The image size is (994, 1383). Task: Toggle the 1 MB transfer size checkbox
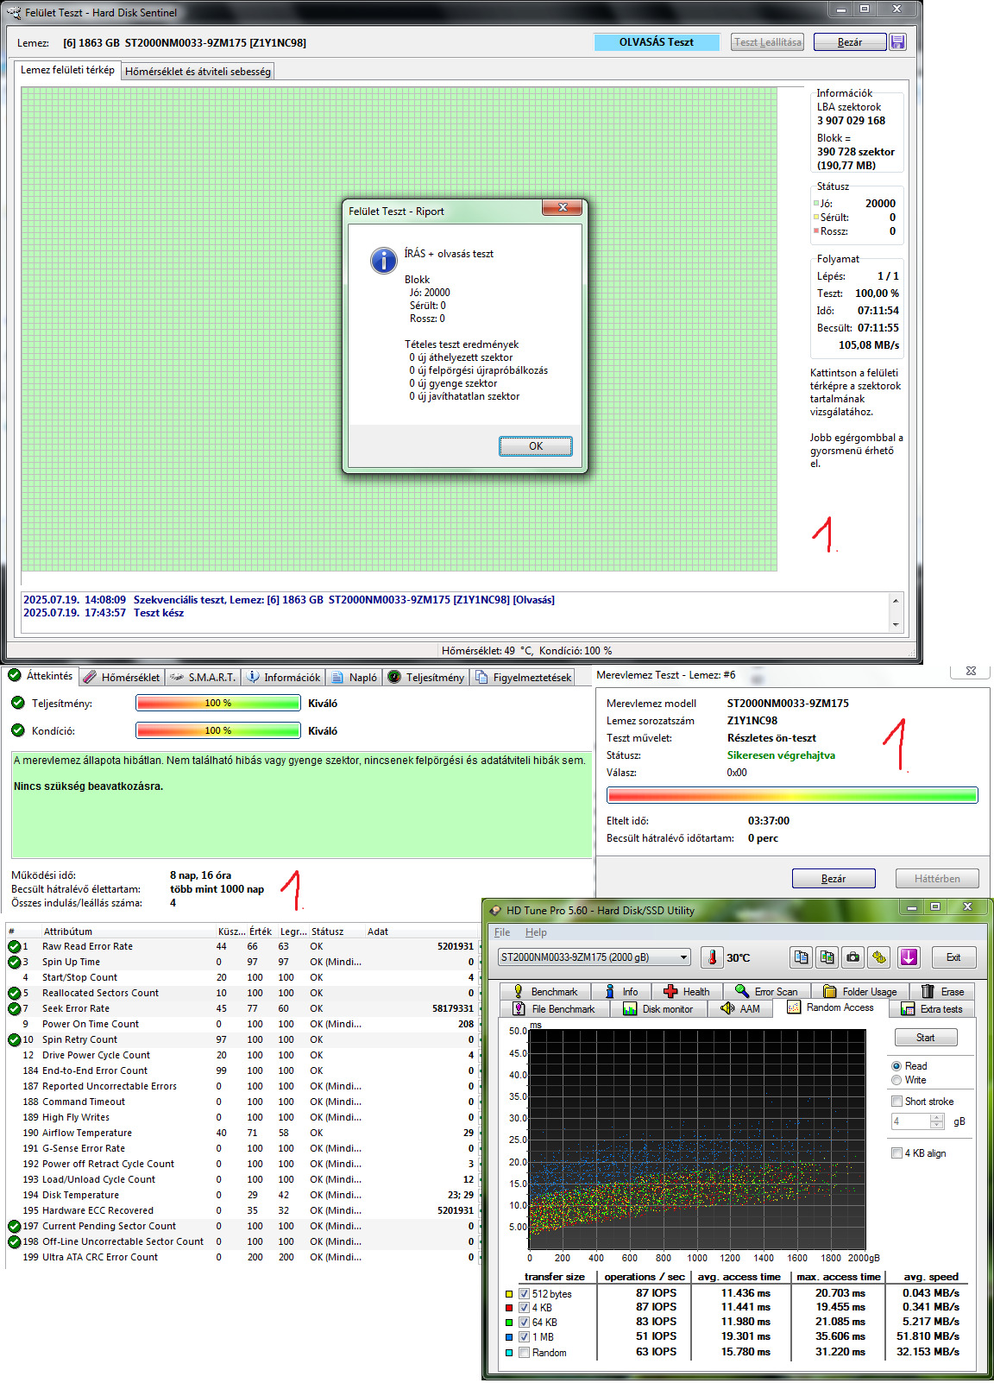(524, 1337)
